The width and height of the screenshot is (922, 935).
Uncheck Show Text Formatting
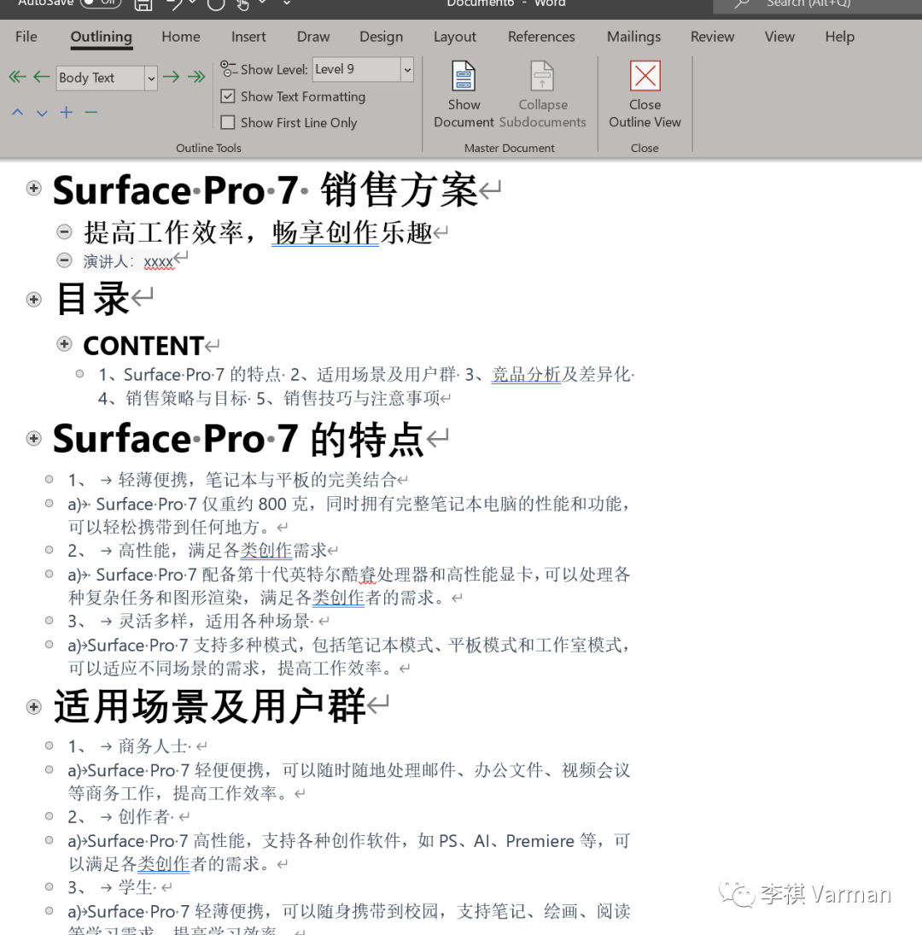point(228,96)
